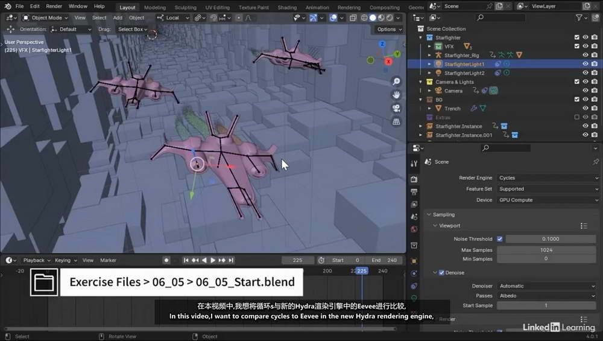Play animation in reverse
Image resolution: width=603 pixels, height=341 pixels.
click(x=204, y=260)
